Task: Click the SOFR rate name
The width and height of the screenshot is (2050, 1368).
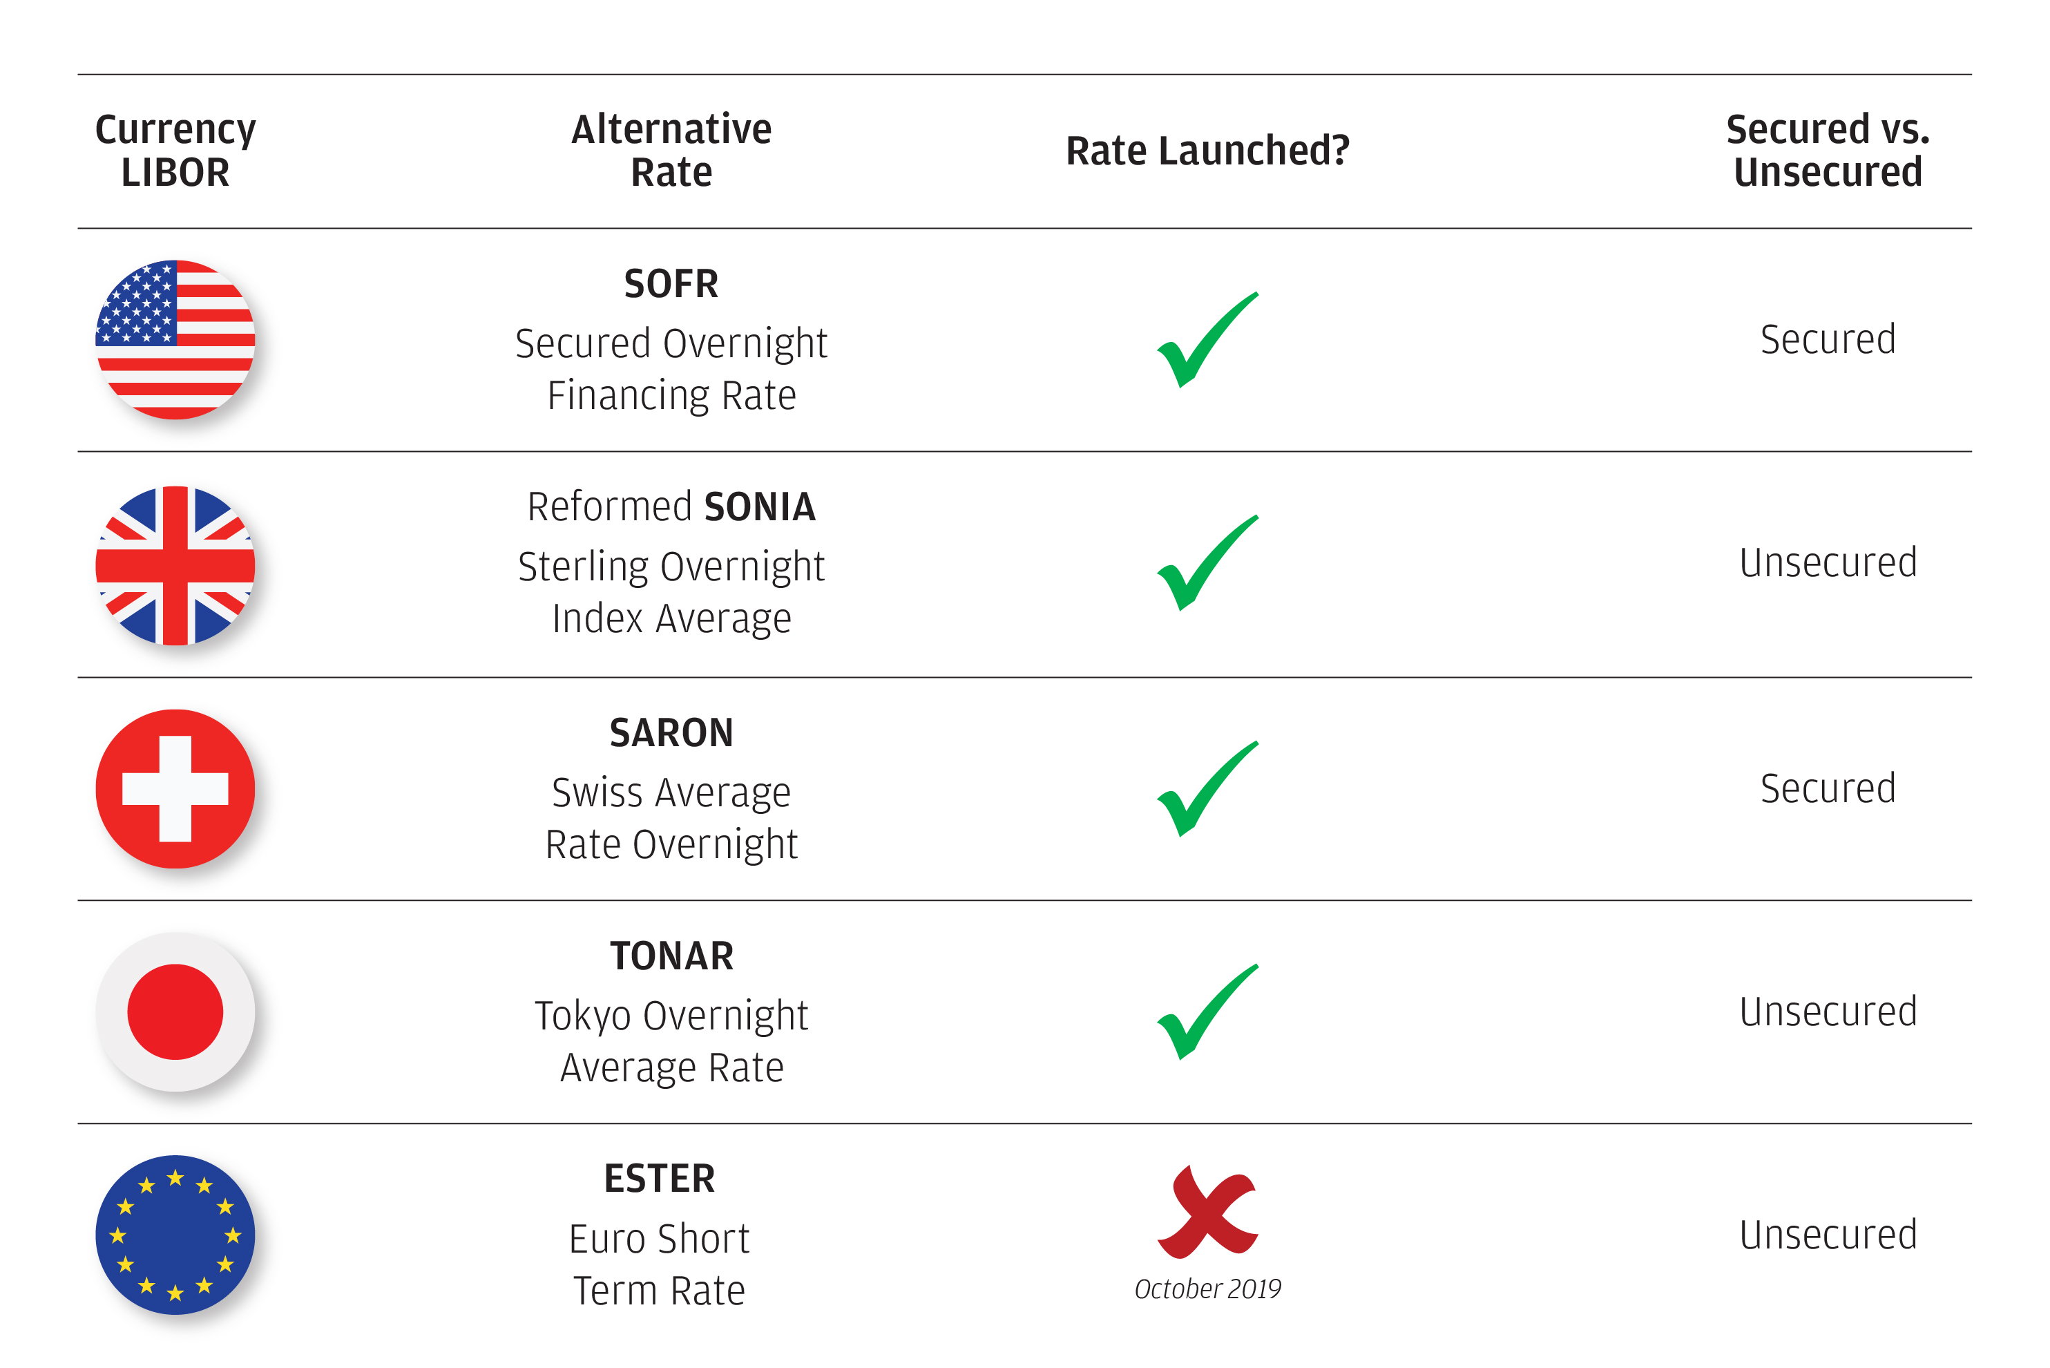Action: click(671, 283)
